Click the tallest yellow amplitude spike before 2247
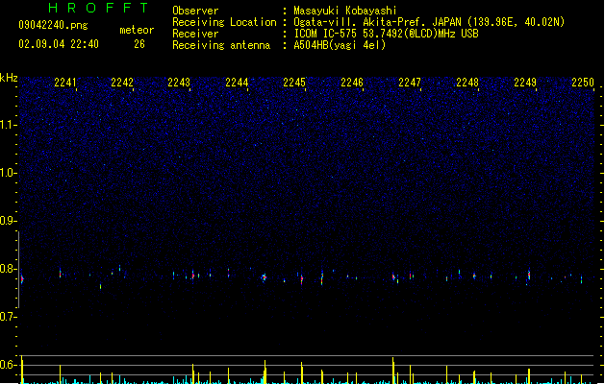 393,371
